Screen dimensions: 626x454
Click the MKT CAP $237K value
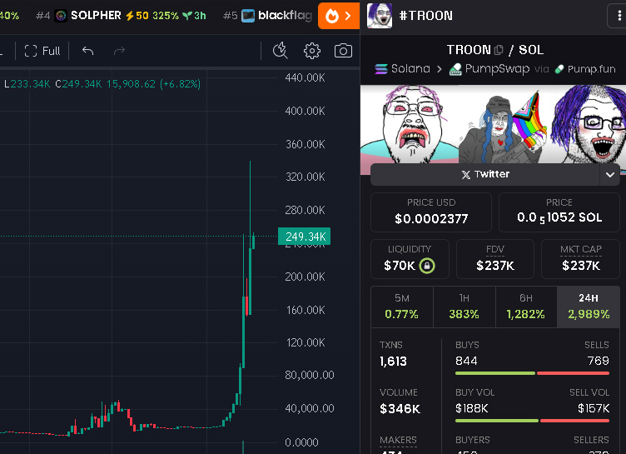581,266
